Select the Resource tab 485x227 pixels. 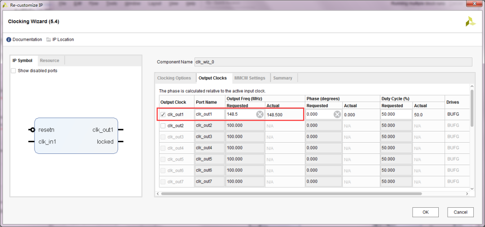[49, 61]
